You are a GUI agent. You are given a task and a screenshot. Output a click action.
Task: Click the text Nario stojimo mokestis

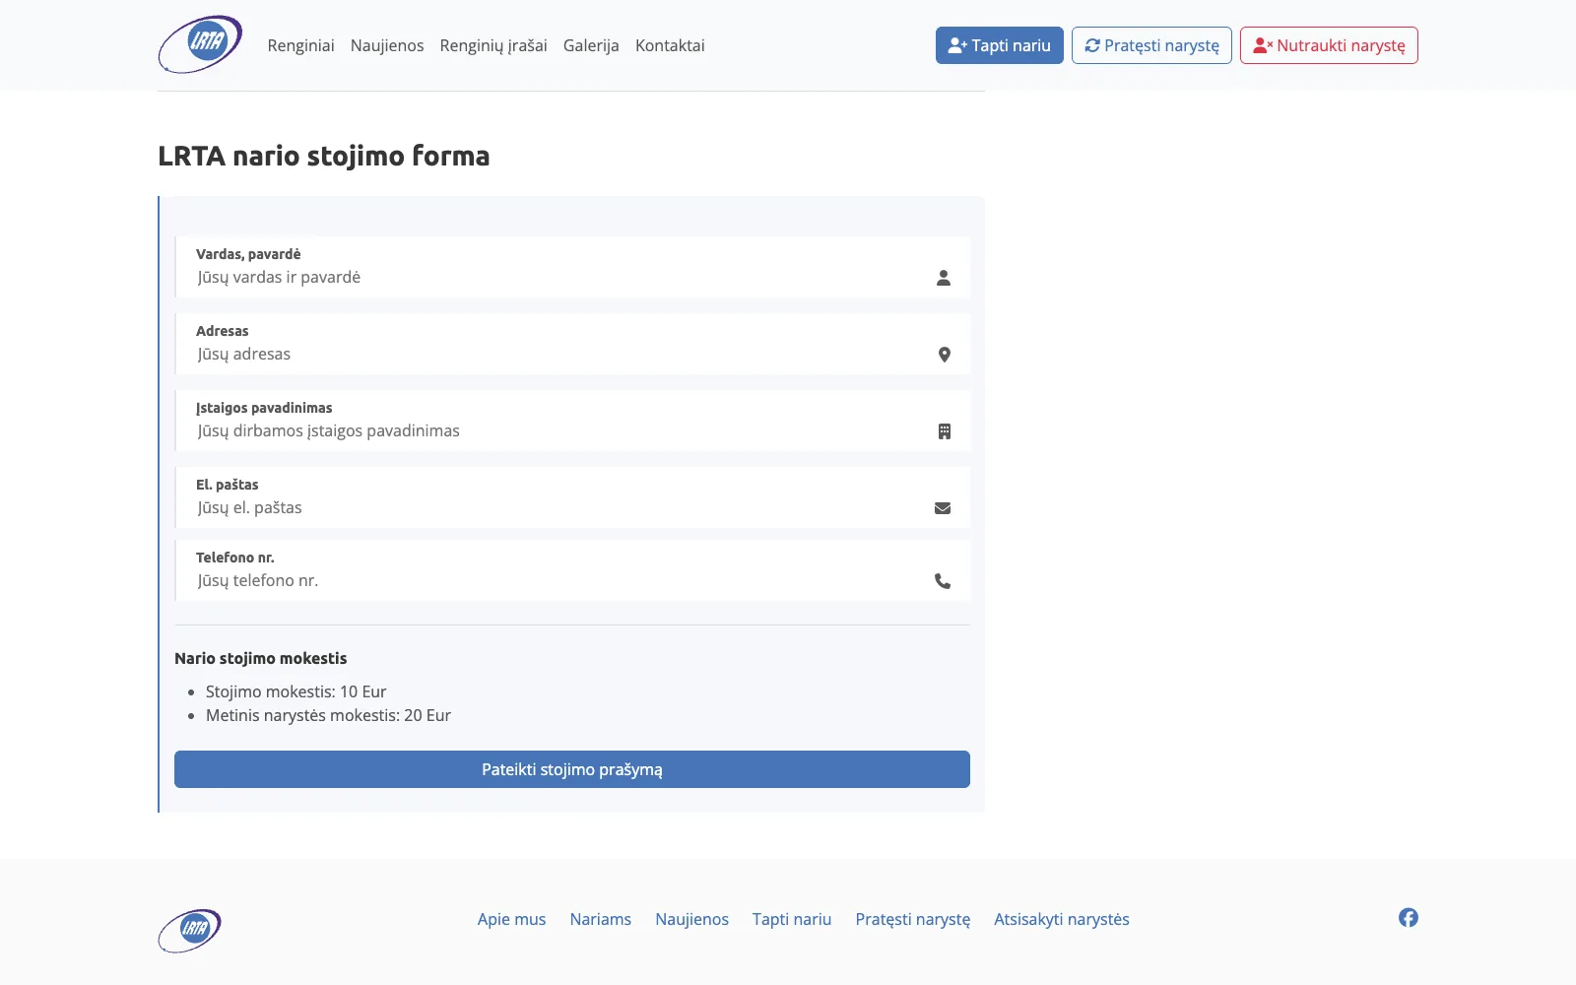coord(261,658)
